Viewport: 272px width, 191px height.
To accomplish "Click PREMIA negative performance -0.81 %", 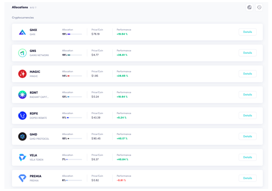I will tap(121, 180).
